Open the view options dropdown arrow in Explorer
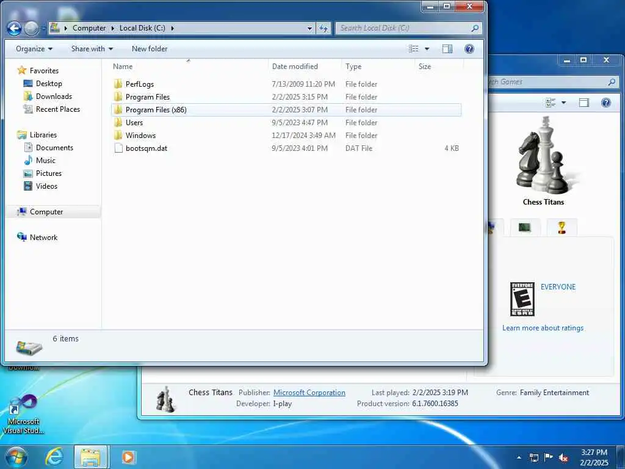Viewport: 625px width, 469px height. [x=427, y=49]
